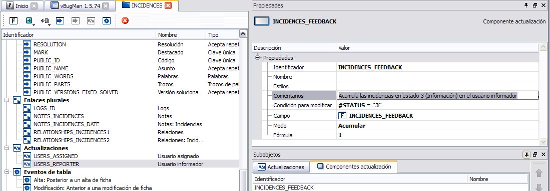Close the Propiedades panel

543,5
